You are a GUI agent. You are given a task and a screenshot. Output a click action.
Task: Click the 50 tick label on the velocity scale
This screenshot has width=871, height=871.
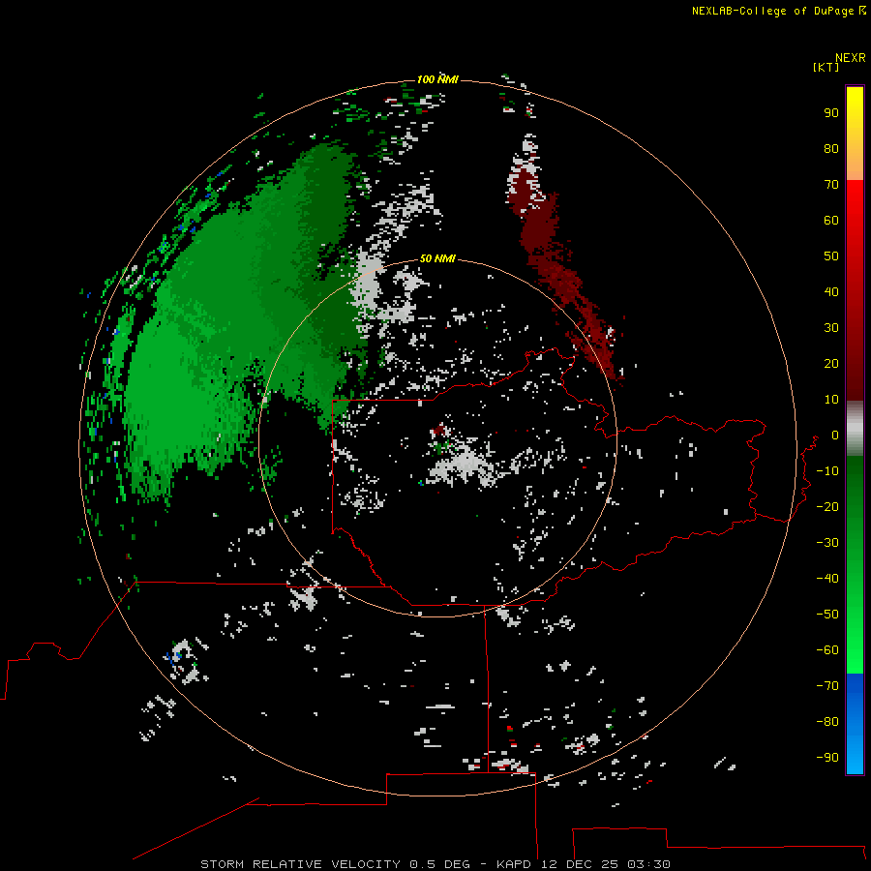click(x=831, y=256)
